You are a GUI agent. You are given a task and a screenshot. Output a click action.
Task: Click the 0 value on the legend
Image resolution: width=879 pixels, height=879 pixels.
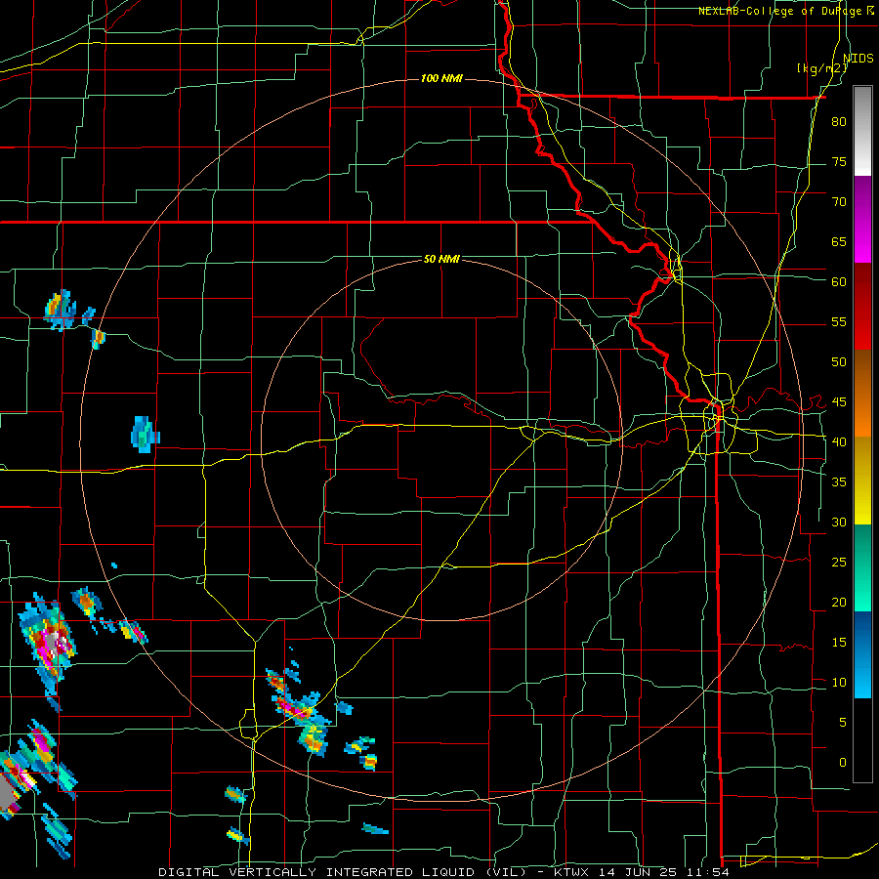[x=843, y=763]
